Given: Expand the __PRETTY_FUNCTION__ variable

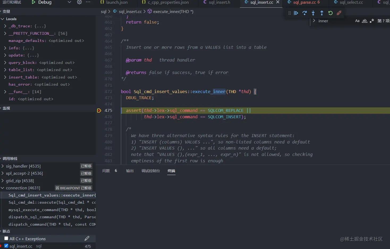Looking at the screenshot, I should 5,34.
